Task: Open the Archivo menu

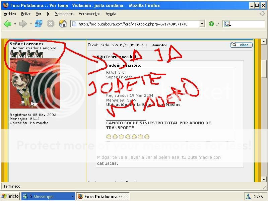Action: click(10, 14)
